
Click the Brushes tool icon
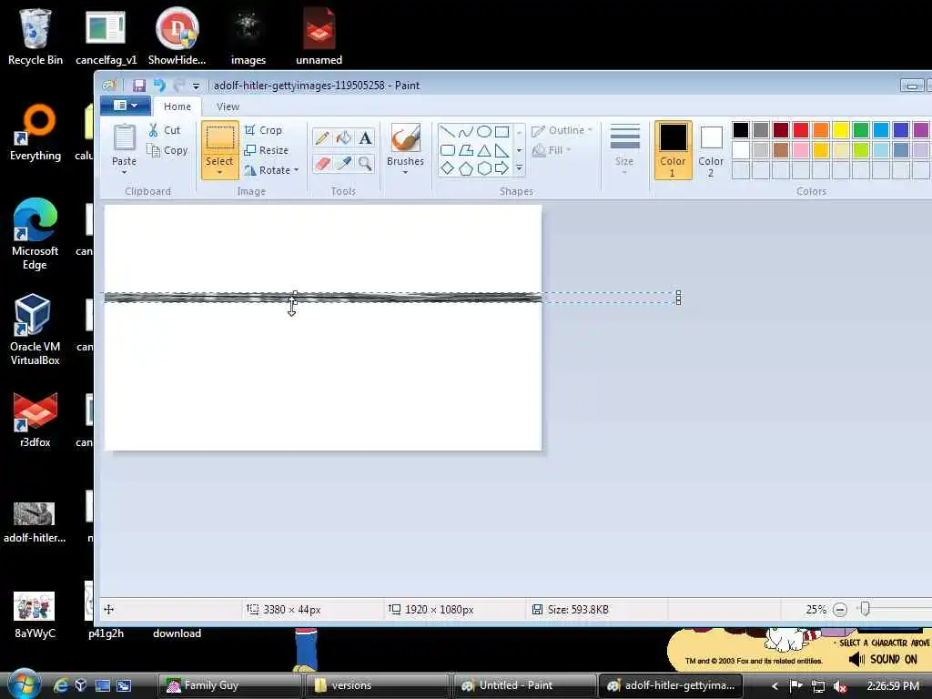405,138
